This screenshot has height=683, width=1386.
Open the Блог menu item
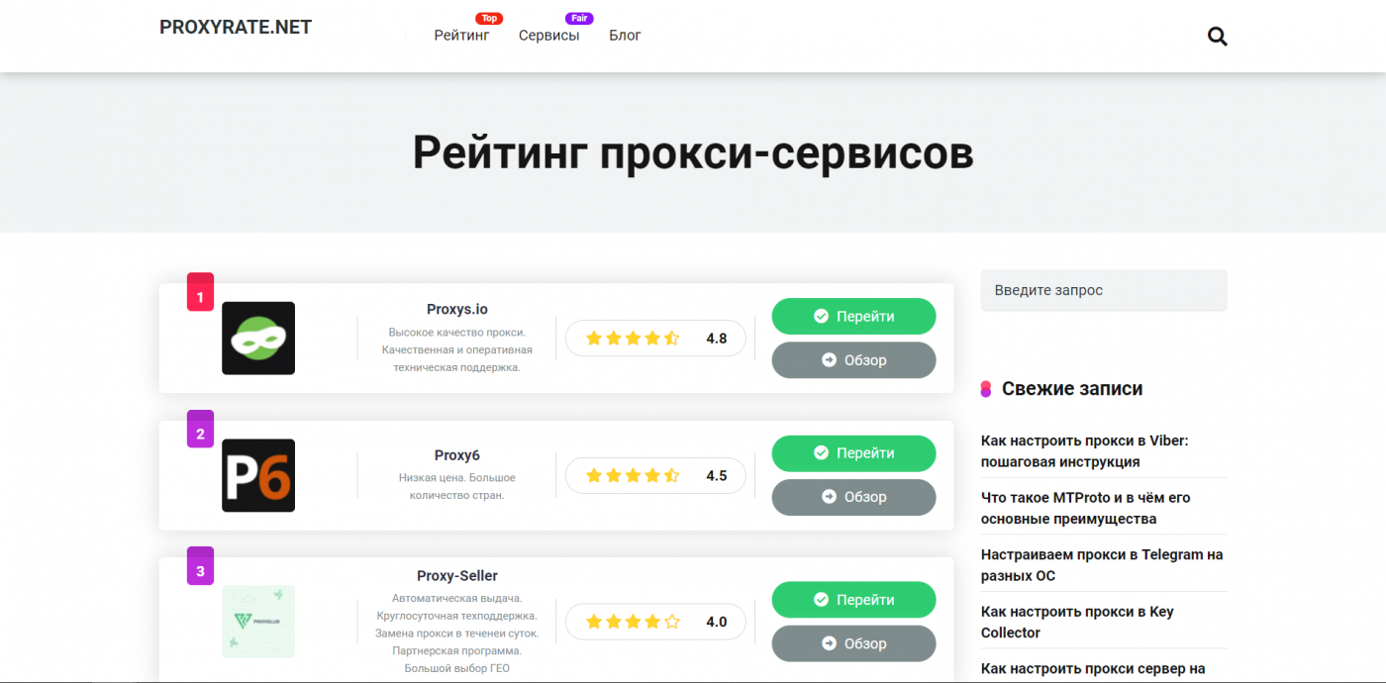(x=625, y=36)
